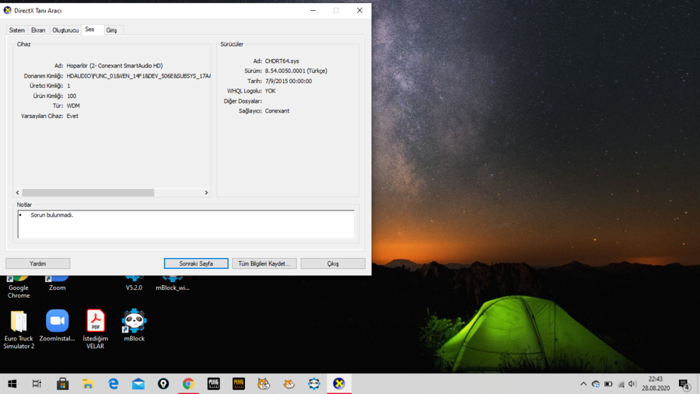The height and width of the screenshot is (394, 700).
Task: Select the Google Chrome desktop shortcut
Action: (19, 288)
